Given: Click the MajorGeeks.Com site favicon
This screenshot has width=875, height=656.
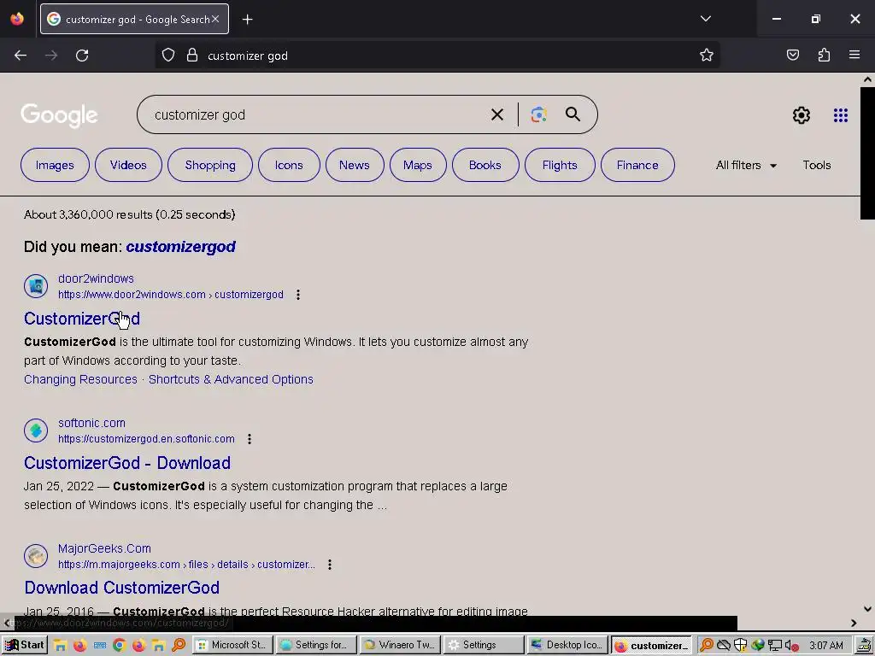Looking at the screenshot, I should (x=36, y=556).
